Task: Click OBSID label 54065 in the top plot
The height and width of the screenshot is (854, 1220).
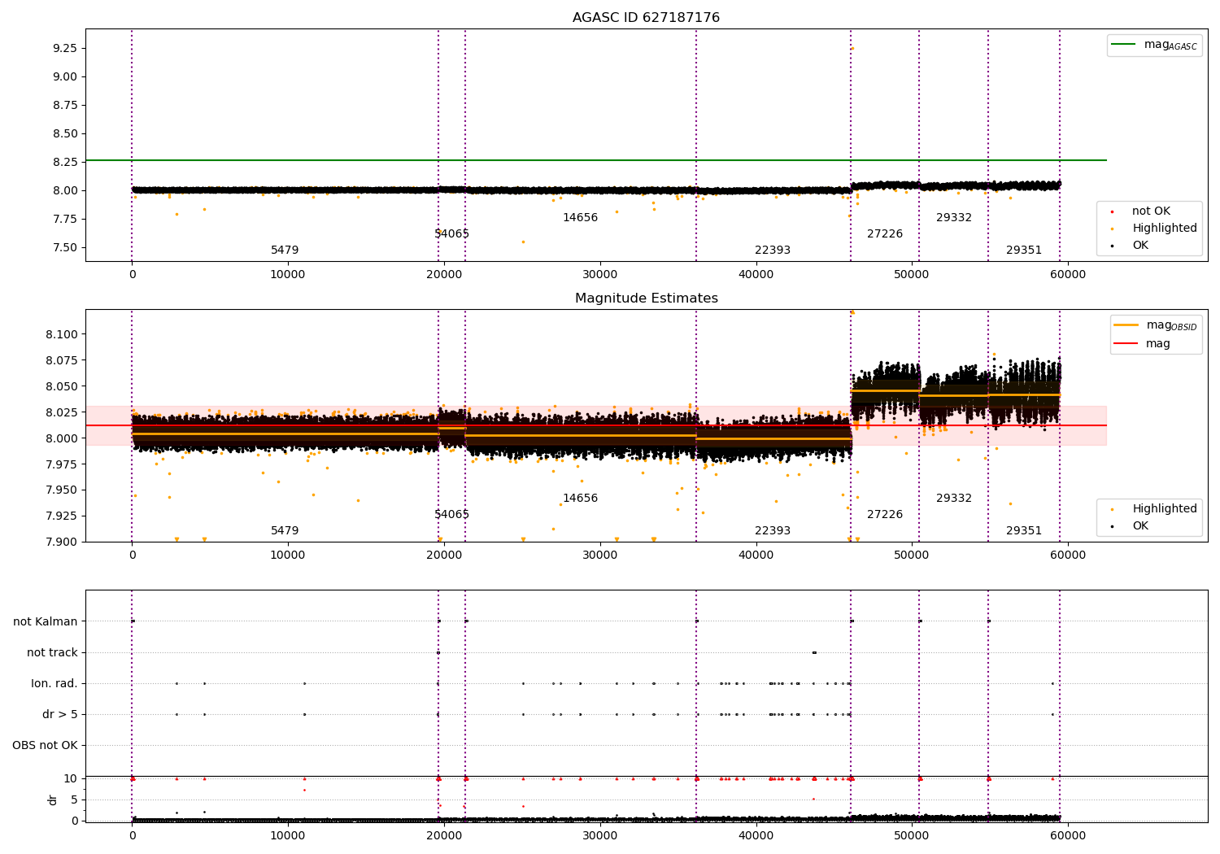Action: click(x=452, y=234)
